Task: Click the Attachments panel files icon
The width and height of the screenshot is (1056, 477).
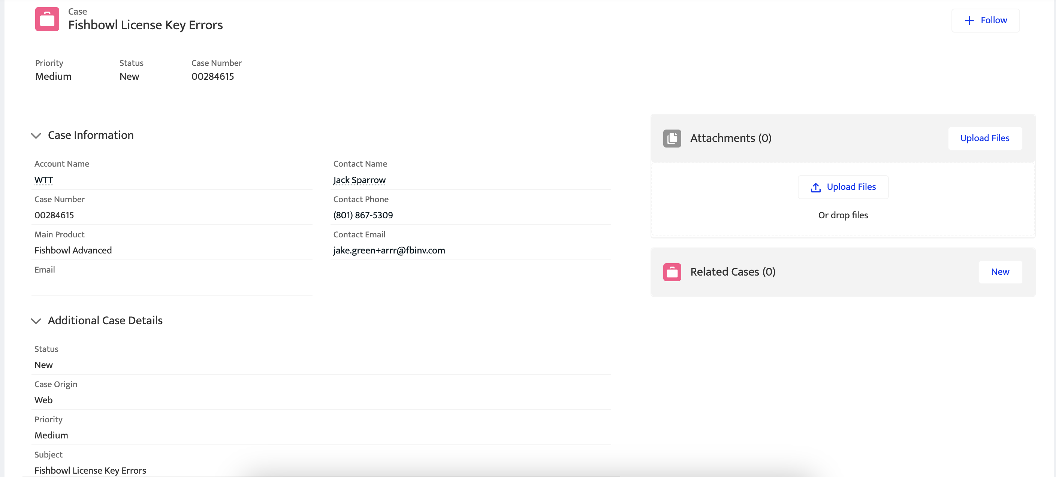Action: [x=672, y=139]
